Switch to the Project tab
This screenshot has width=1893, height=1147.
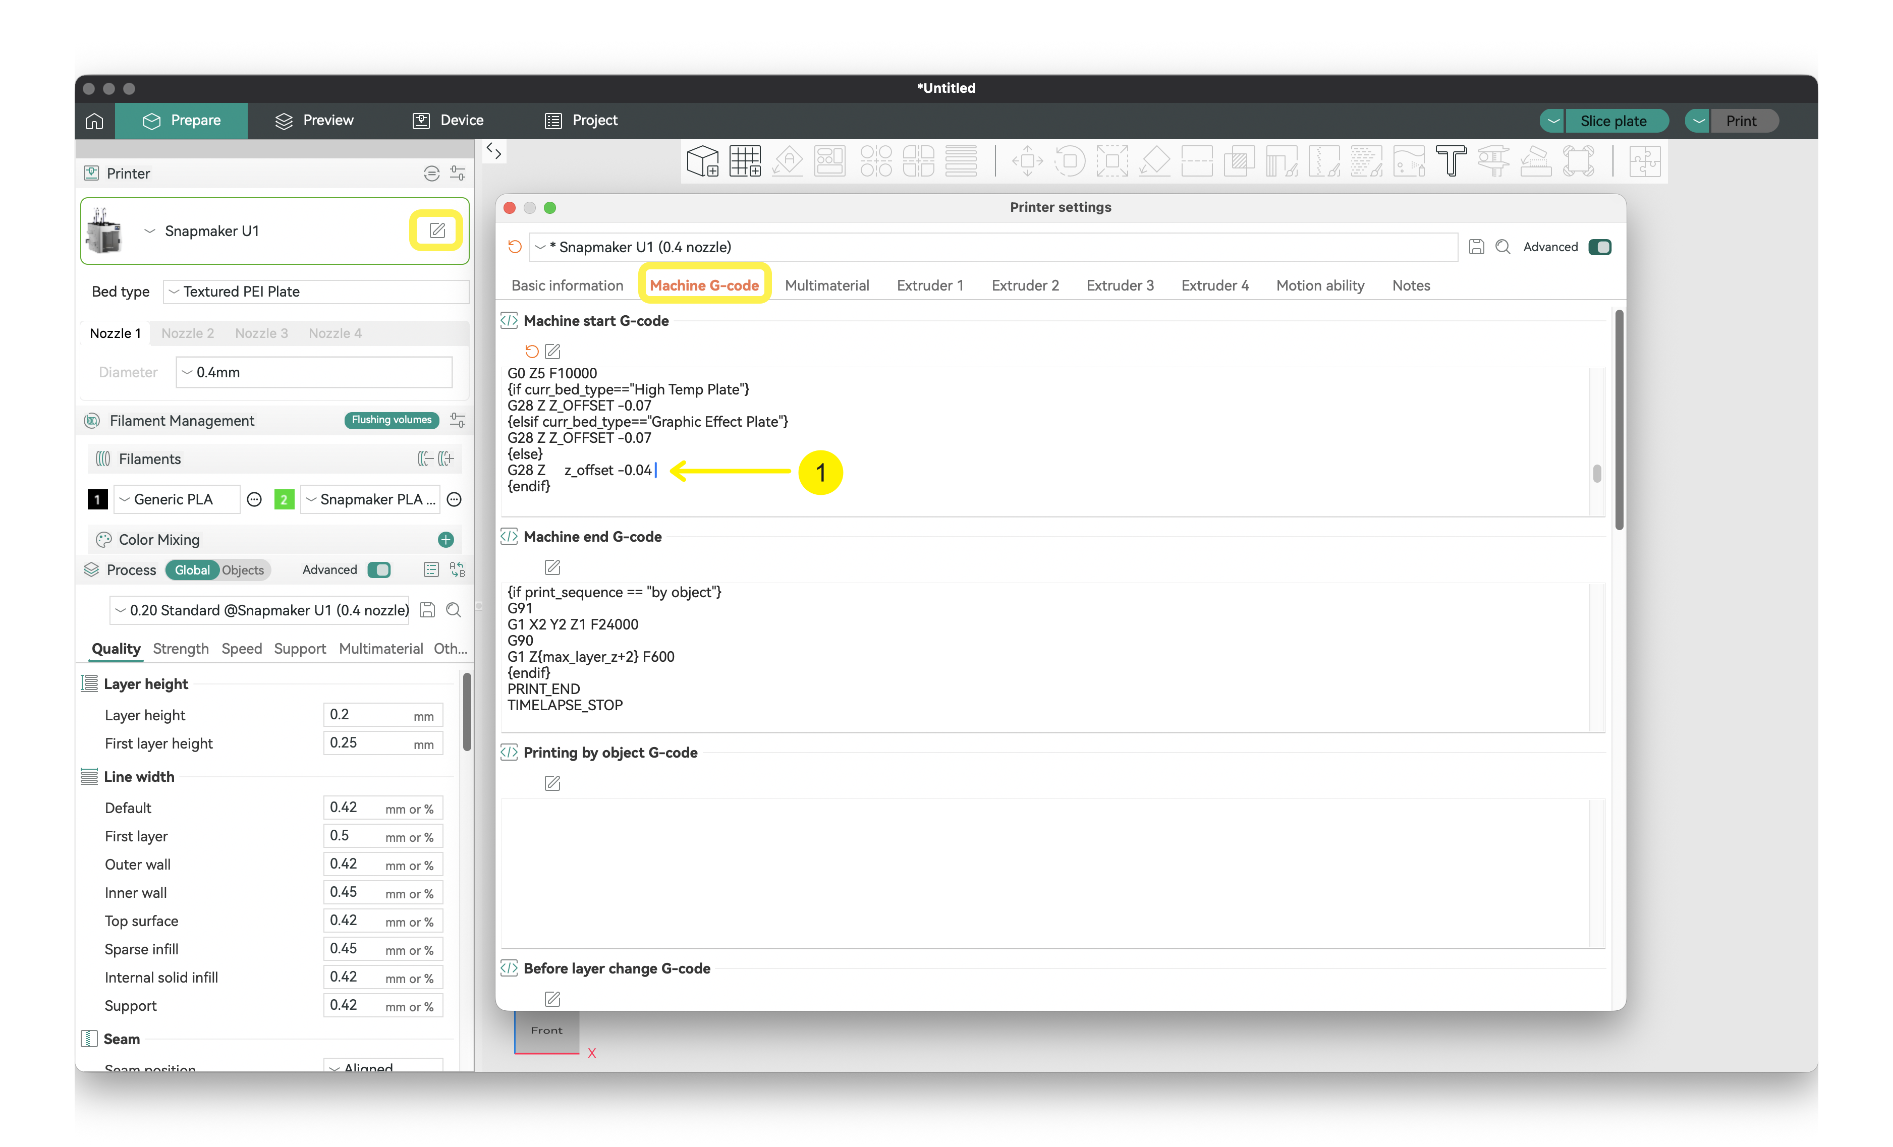(x=582, y=121)
